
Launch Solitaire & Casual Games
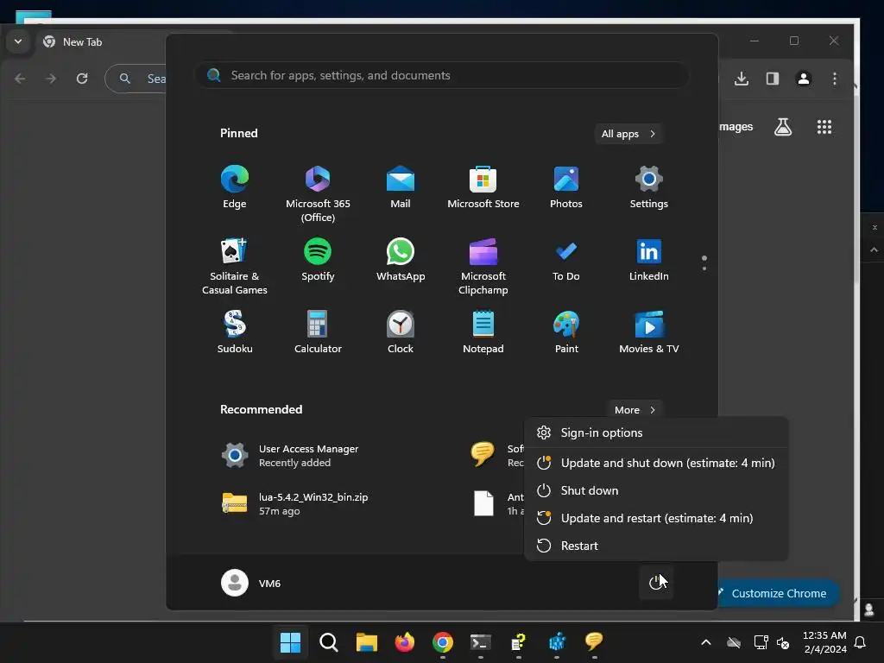pyautogui.click(x=235, y=266)
